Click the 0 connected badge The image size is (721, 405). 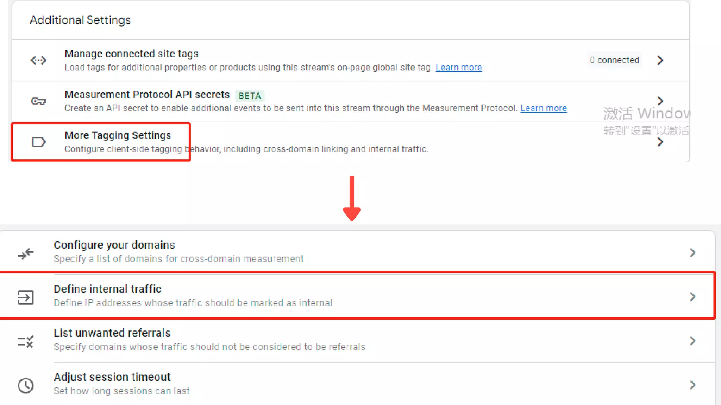pyautogui.click(x=614, y=60)
